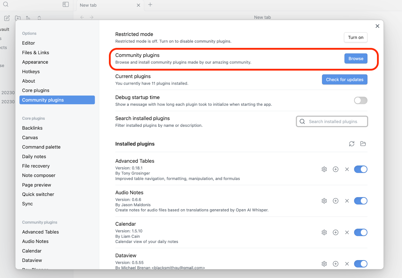Reload the installed plugins list
The image size is (402, 278).
pos(351,144)
